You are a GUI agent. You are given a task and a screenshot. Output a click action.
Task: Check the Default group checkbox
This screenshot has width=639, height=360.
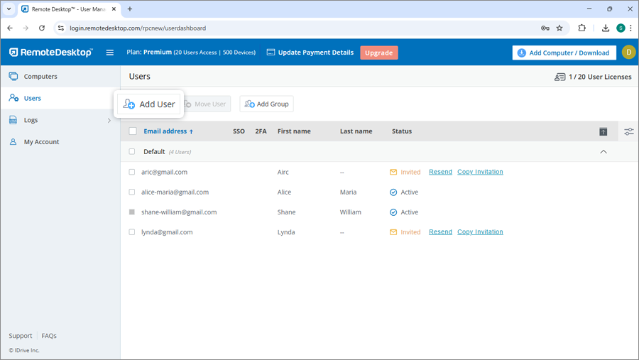tap(132, 152)
